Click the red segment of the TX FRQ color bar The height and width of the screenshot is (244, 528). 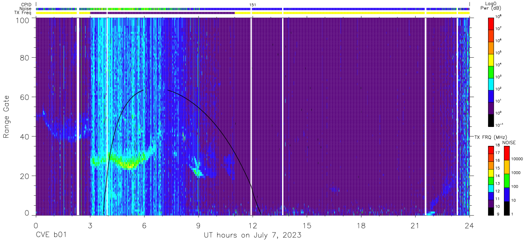click(x=491, y=150)
